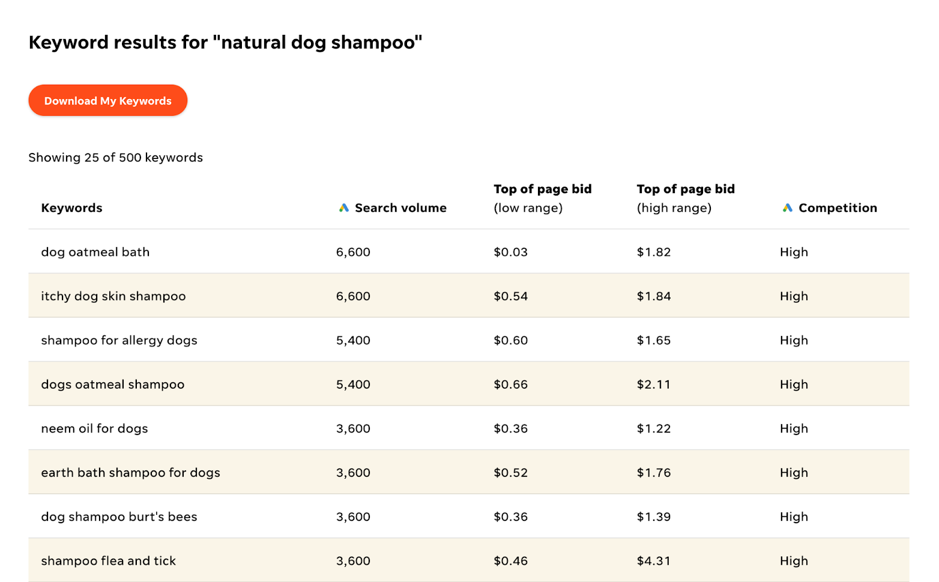Select the Top of page bid high range header
This screenshot has height=582, width=939.
click(x=686, y=198)
